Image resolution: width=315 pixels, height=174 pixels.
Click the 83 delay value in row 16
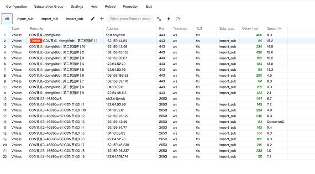[260, 122]
